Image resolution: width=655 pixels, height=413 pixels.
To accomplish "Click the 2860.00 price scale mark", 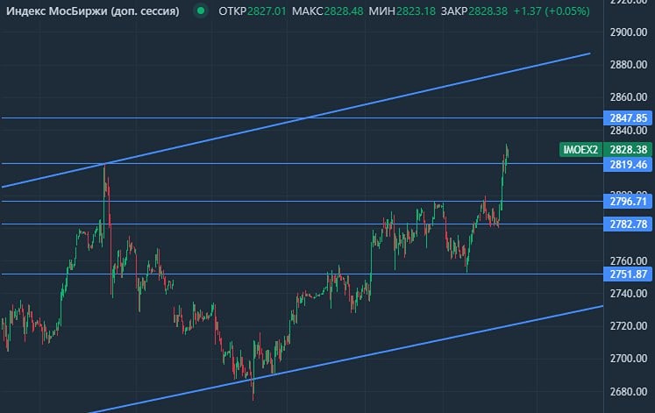I will [629, 97].
